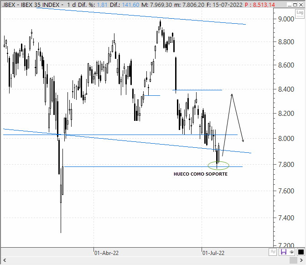Click the minimum value m: 7.806,20
Screen dimensions: 306x265
coord(189,5)
